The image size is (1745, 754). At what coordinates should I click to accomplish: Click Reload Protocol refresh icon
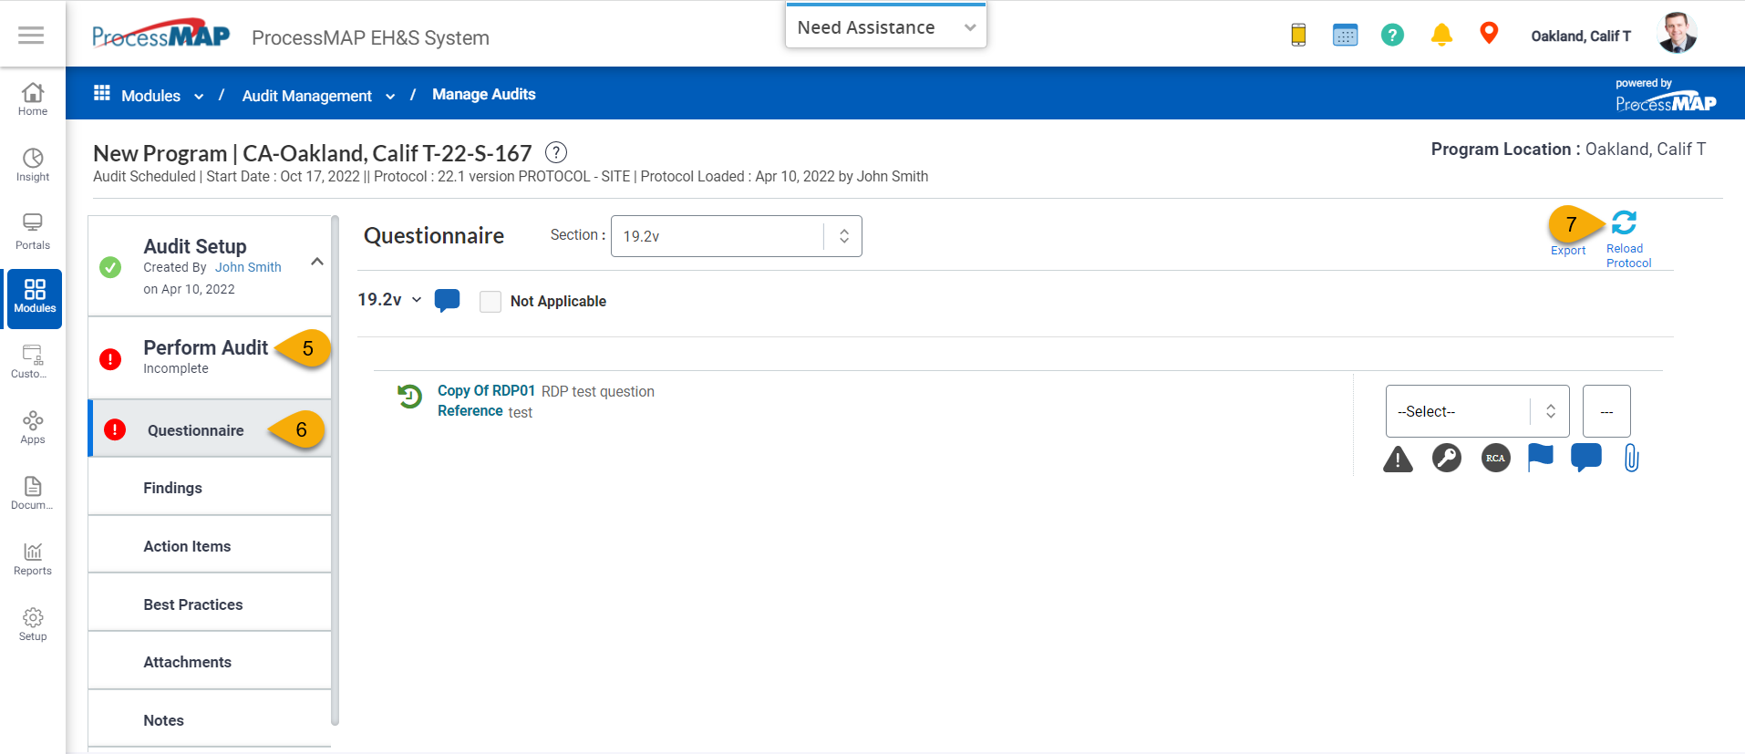click(1625, 222)
